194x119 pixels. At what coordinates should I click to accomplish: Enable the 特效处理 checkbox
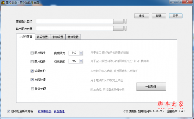32,89
